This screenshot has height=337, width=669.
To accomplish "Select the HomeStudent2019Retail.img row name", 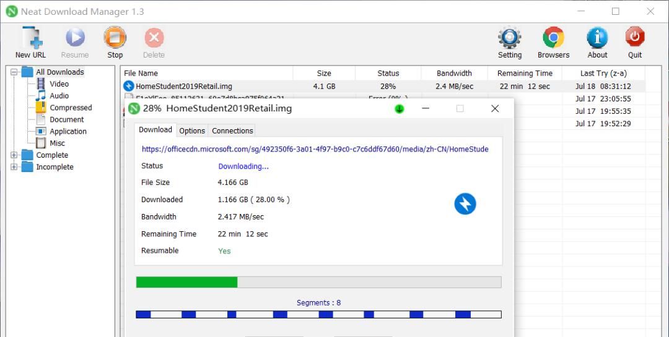I will click(x=184, y=87).
